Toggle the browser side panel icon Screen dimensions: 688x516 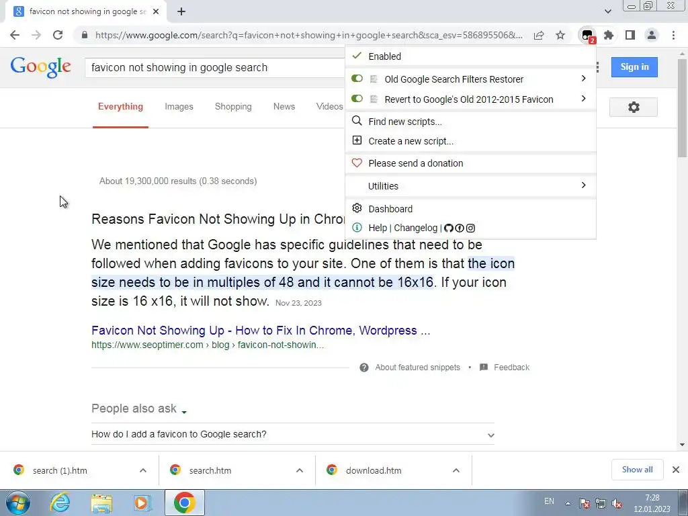pyautogui.click(x=630, y=35)
